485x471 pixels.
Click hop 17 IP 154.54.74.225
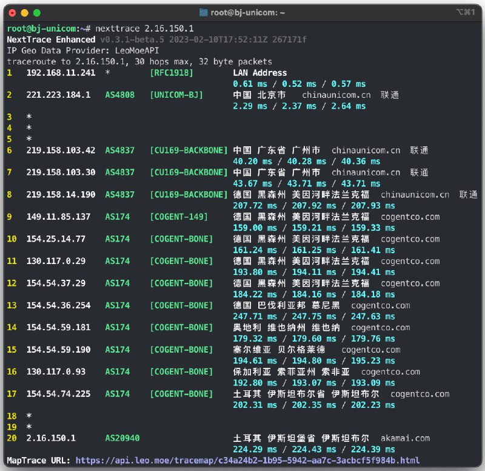pos(58,394)
